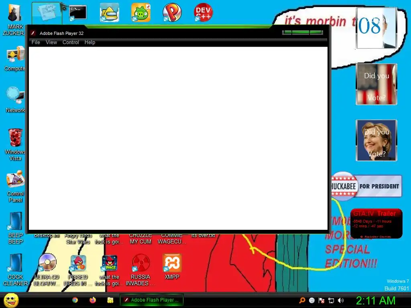Open the Control menu in Flash Player

[x=71, y=42]
